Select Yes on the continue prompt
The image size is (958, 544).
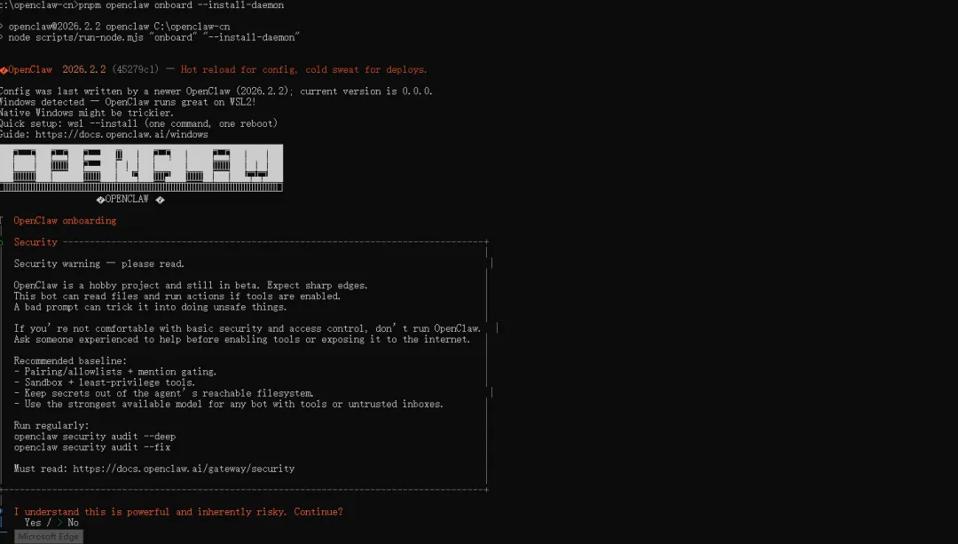click(x=33, y=523)
